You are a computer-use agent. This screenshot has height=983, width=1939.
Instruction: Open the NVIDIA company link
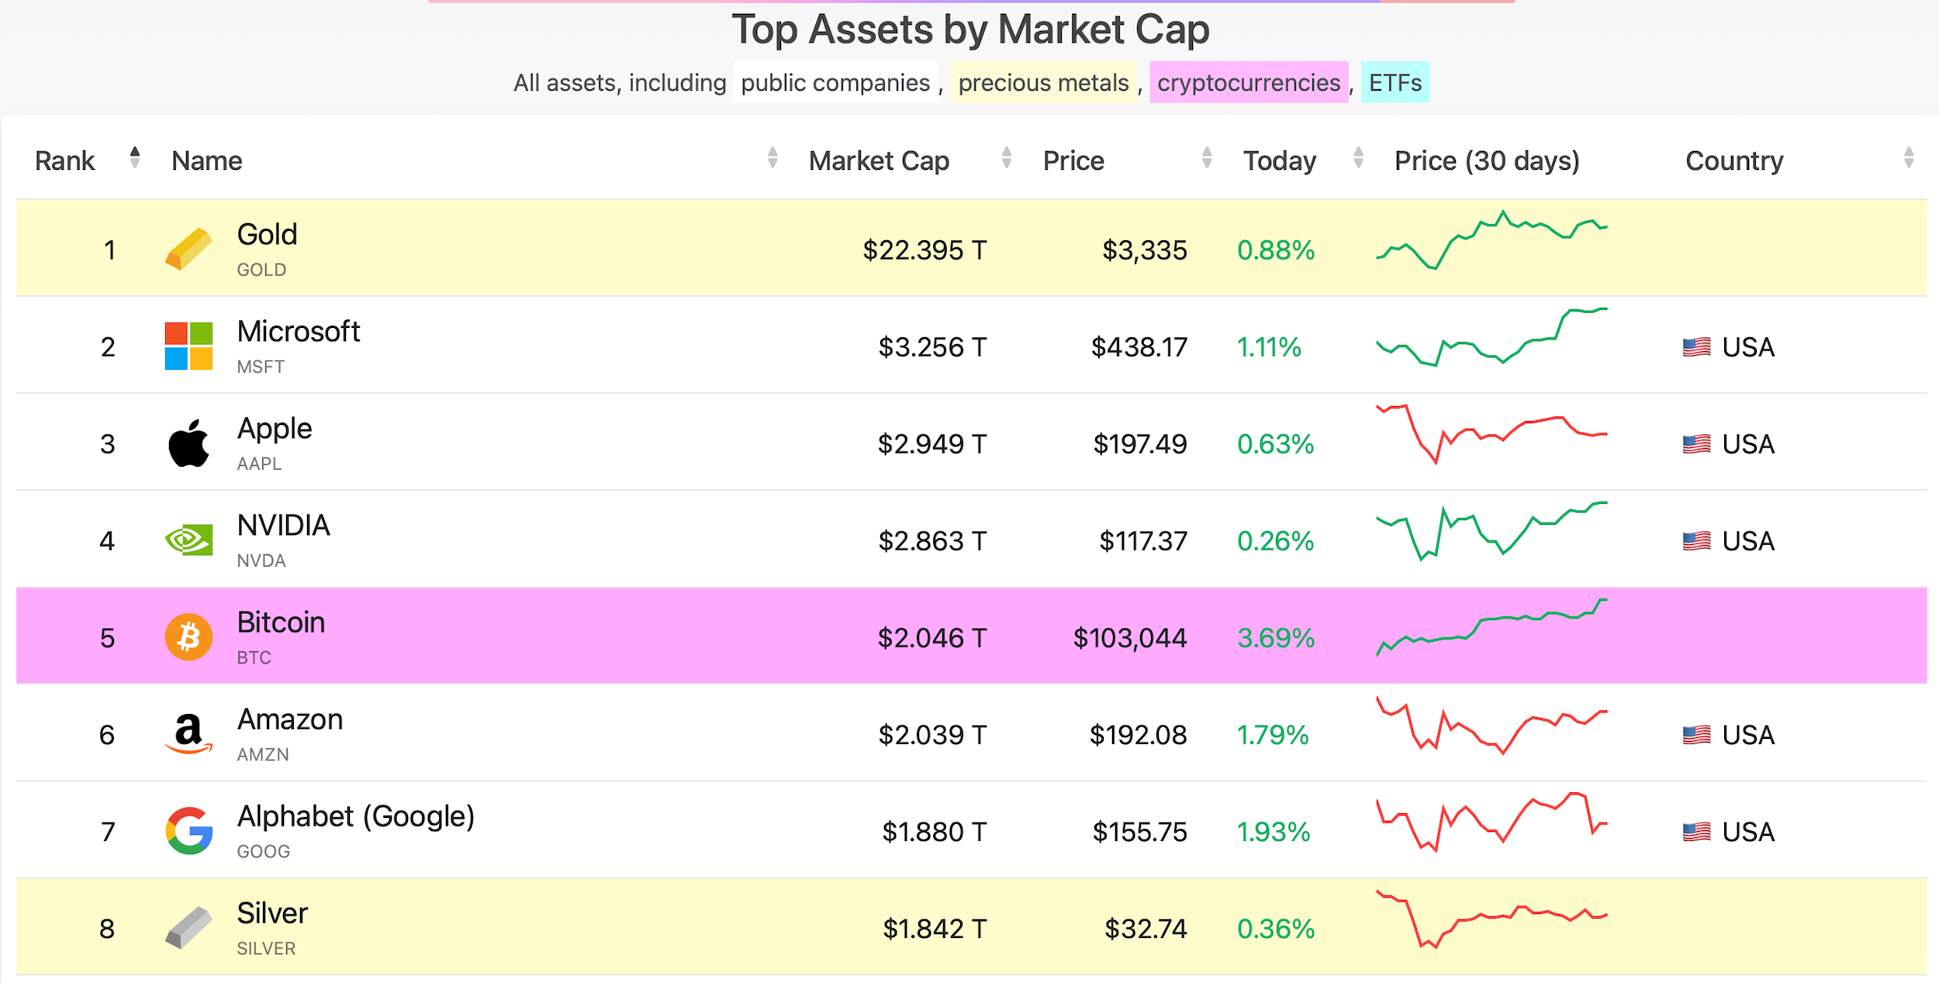click(x=284, y=526)
